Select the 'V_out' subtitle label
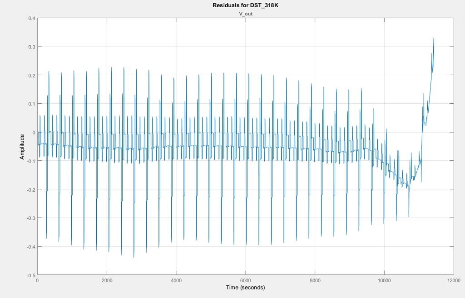 (246, 14)
